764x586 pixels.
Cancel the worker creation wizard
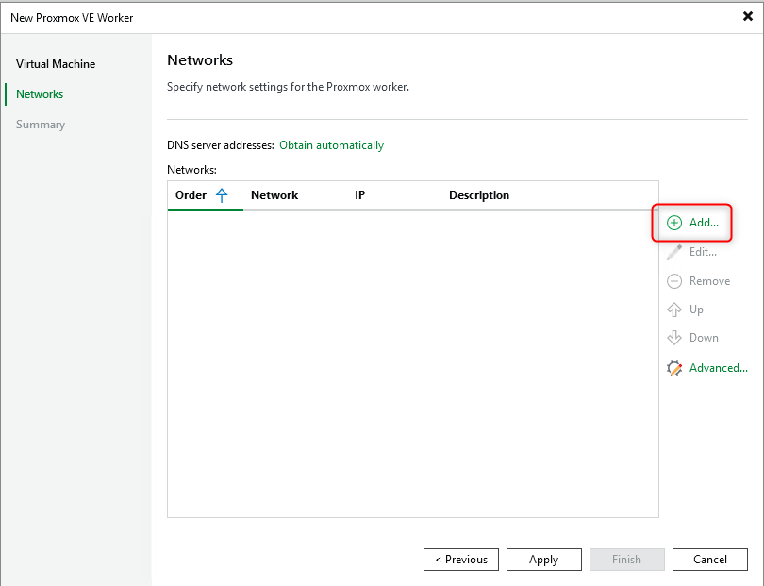point(710,559)
